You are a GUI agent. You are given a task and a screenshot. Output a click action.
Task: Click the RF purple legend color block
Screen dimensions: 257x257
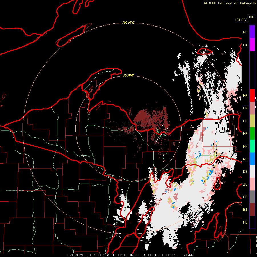[252, 32]
